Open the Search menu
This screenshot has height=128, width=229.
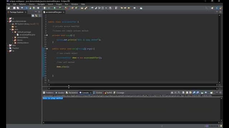tap(50, 4)
